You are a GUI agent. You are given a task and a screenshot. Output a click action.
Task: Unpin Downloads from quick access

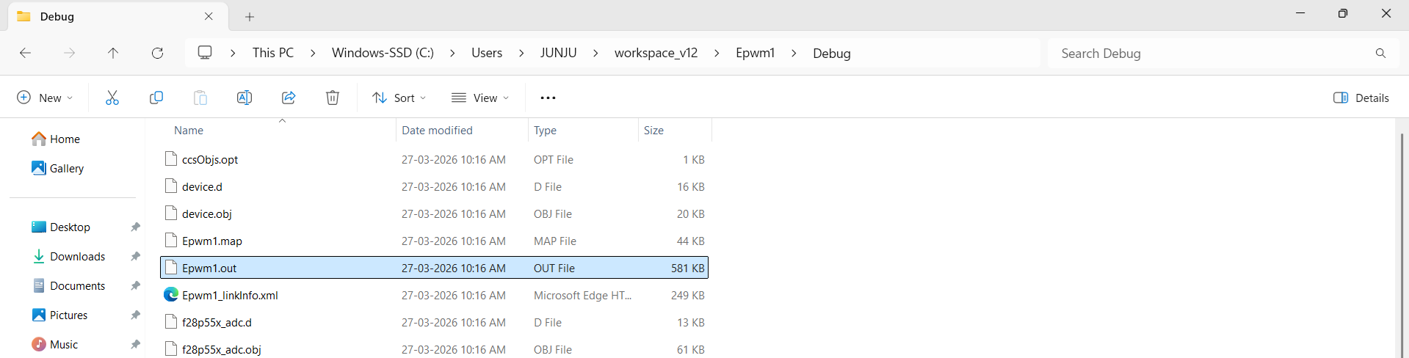coord(135,257)
